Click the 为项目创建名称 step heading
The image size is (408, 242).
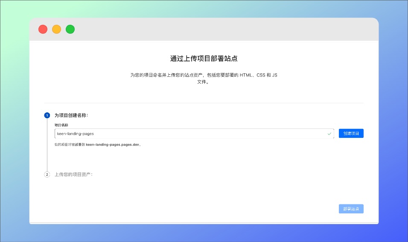pos(71,115)
